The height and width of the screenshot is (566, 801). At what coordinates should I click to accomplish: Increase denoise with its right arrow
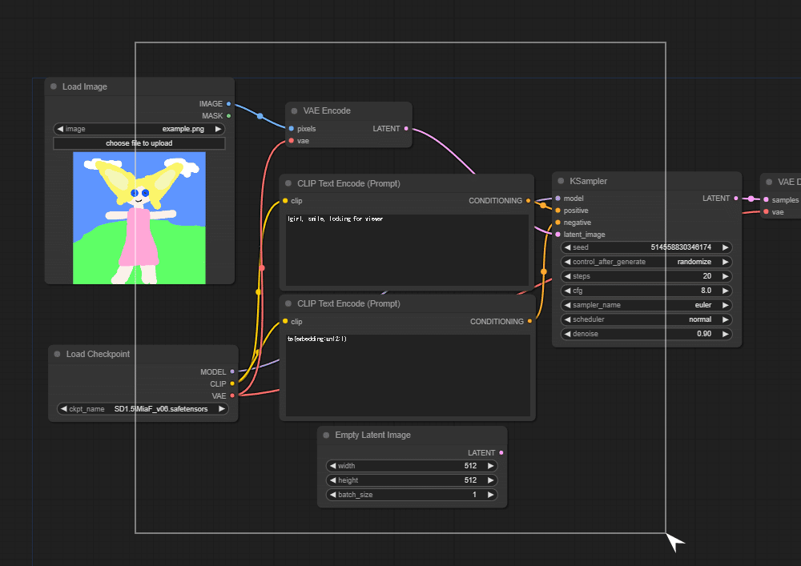pyautogui.click(x=726, y=334)
